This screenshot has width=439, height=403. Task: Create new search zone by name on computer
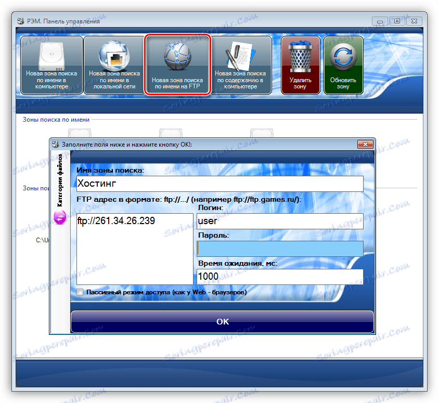(51, 65)
